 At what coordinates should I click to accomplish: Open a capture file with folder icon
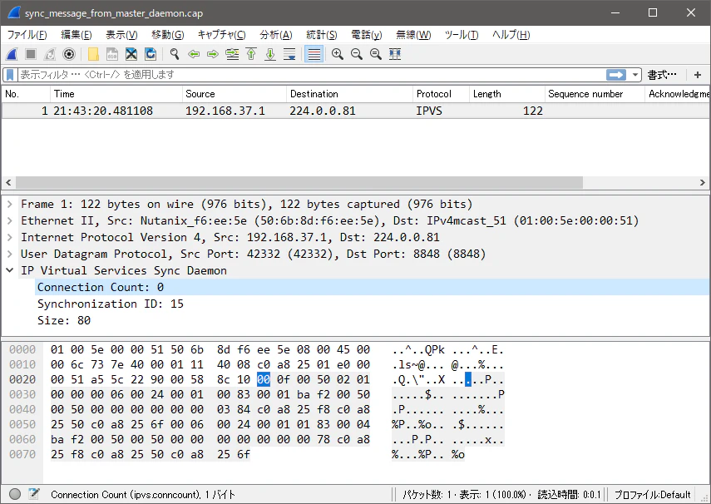[x=93, y=54]
